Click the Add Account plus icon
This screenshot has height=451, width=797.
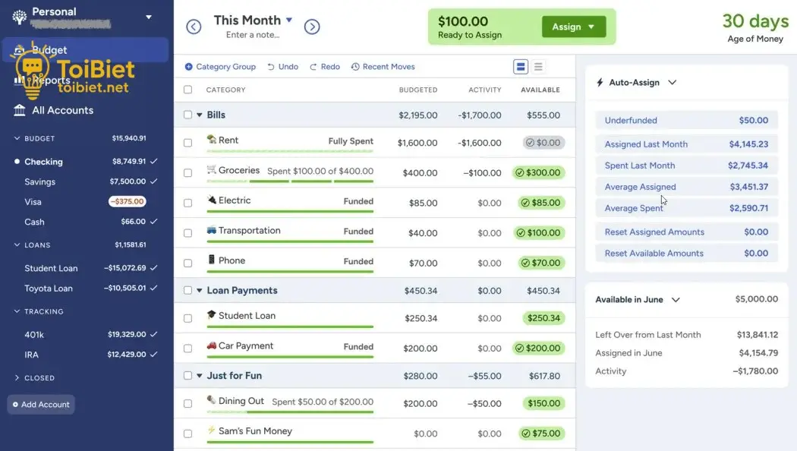pyautogui.click(x=15, y=405)
